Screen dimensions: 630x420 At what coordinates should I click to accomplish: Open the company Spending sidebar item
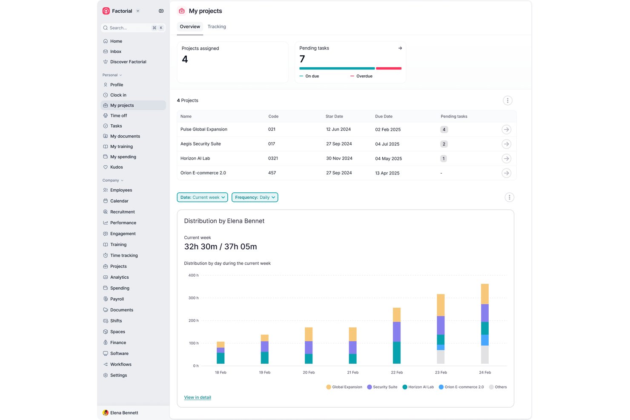click(133, 288)
